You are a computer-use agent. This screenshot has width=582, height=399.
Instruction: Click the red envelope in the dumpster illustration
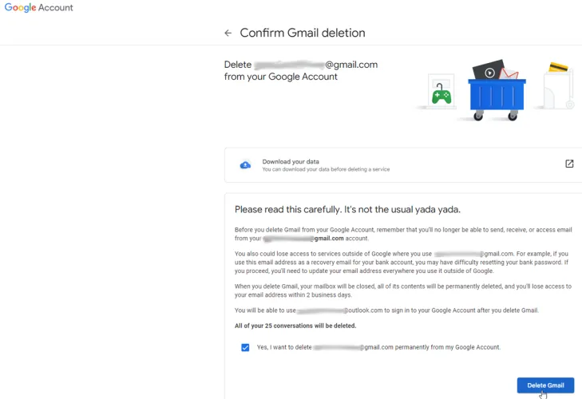point(509,74)
